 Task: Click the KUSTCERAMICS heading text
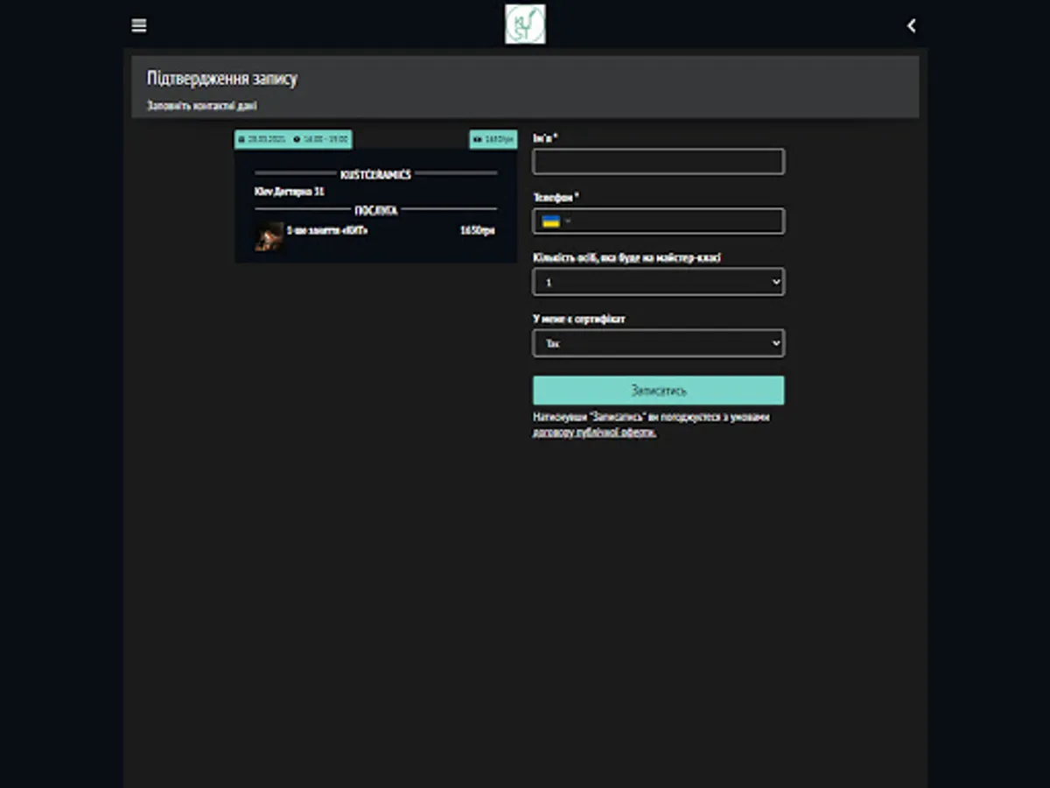tap(375, 175)
